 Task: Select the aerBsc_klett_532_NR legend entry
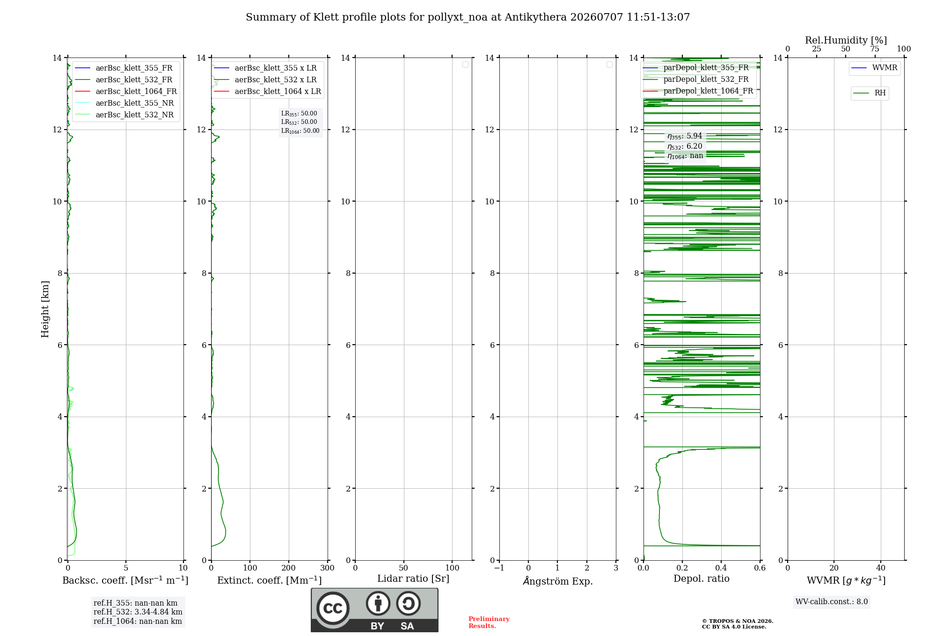(x=124, y=115)
